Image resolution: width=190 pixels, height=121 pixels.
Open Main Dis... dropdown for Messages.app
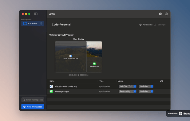[x=146, y=91]
